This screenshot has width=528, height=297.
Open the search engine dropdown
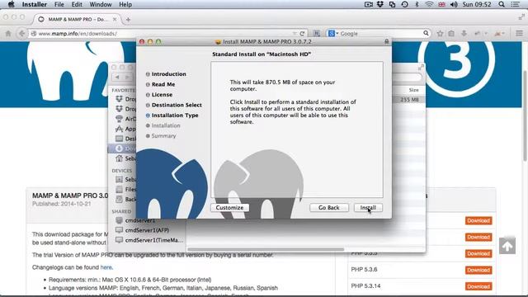(x=333, y=33)
